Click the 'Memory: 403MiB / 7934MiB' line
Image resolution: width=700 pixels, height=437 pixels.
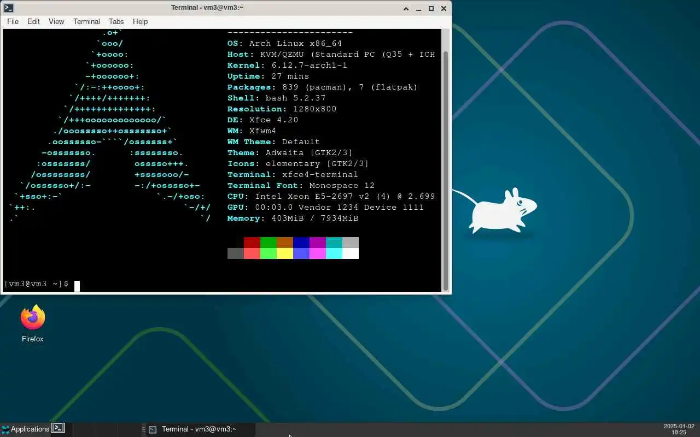pos(293,218)
